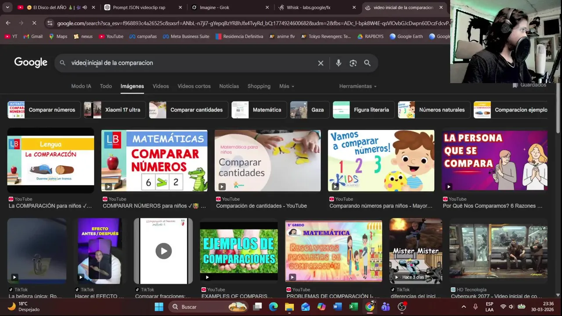Select the Matemática filter chip
This screenshot has width=562, height=316.
259,110
